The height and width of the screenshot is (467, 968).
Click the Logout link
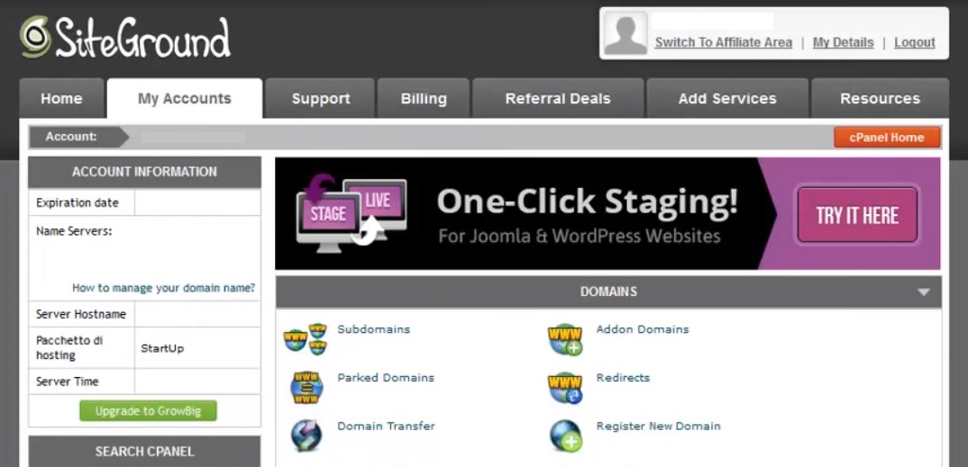coord(915,42)
